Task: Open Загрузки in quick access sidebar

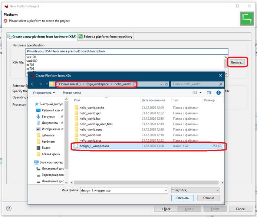Action: [x=49, y=116]
